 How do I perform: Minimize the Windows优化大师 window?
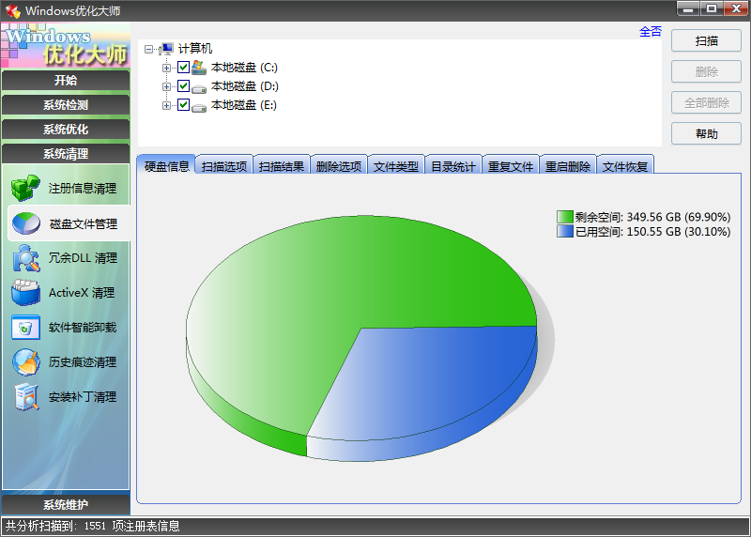[x=688, y=8]
